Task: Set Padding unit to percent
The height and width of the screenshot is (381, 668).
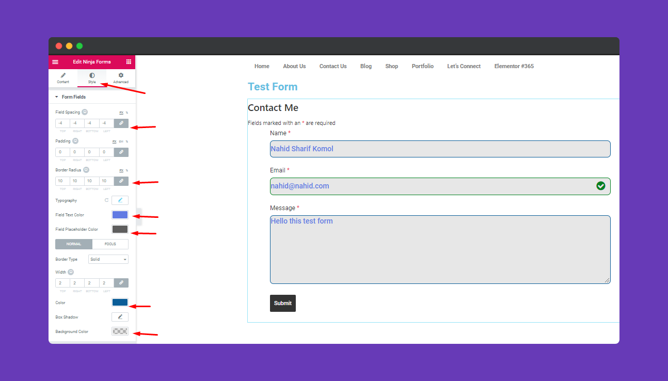Action: tap(127, 141)
